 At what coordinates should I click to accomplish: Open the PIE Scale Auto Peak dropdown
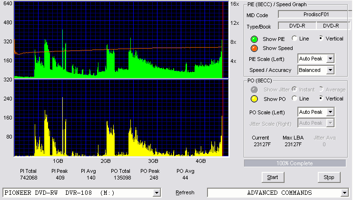tap(330, 59)
